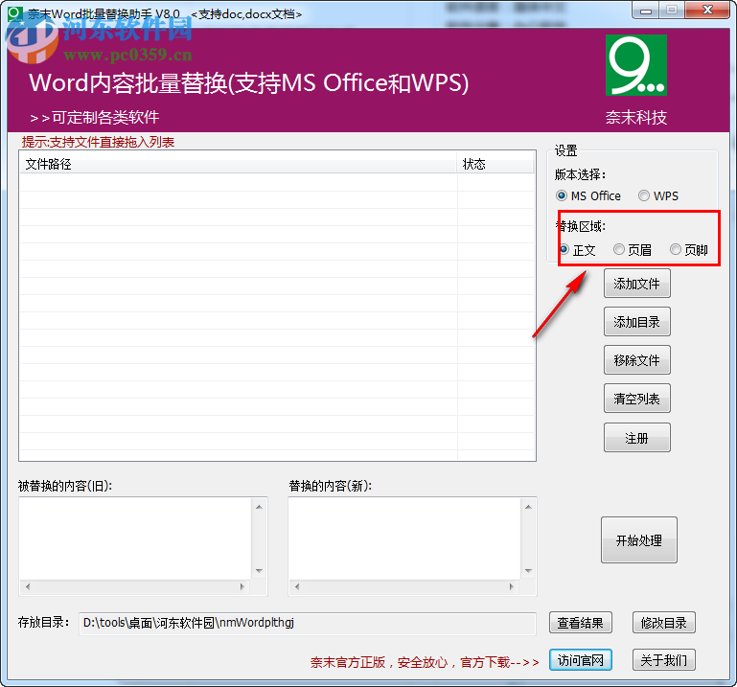Click left arrow of old-content horizontal scrollbar
This screenshot has width=737, height=687.
28,586
